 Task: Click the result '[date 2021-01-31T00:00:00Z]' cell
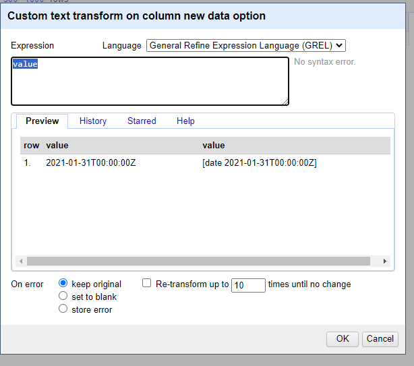coord(260,163)
